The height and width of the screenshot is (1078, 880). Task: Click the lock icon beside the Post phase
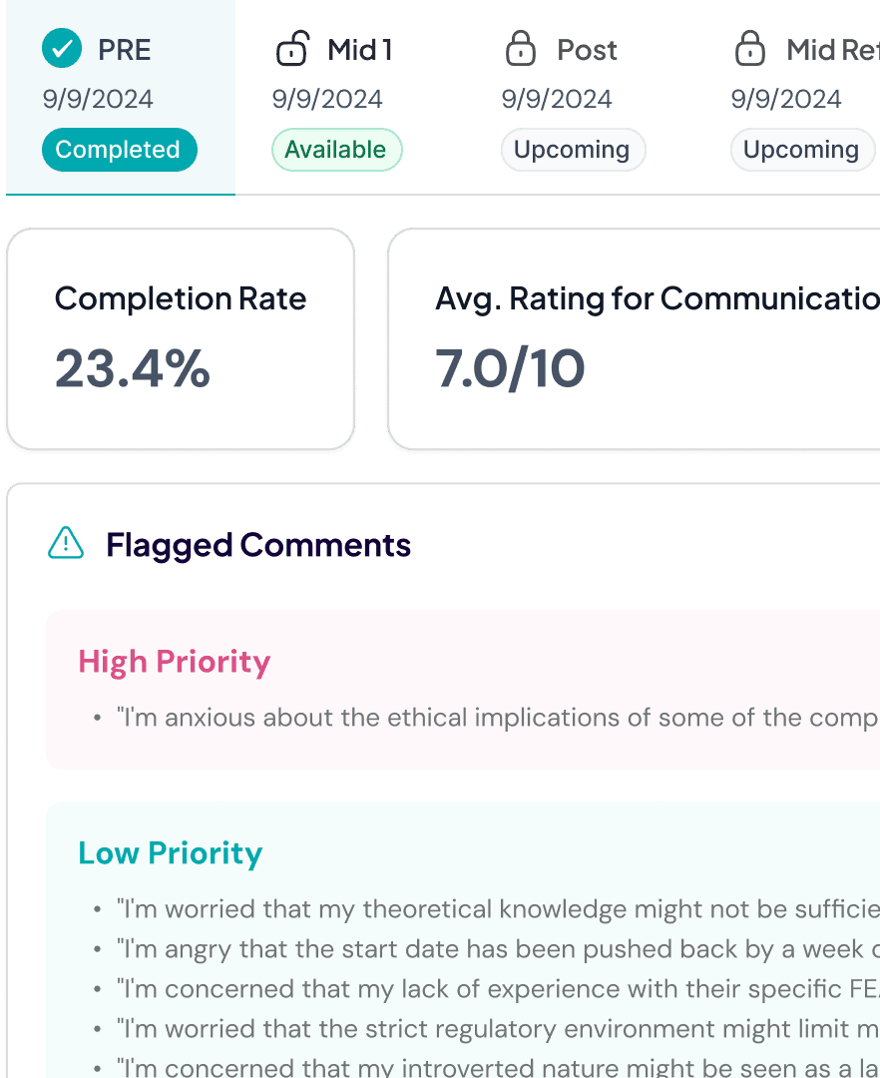(x=521, y=48)
